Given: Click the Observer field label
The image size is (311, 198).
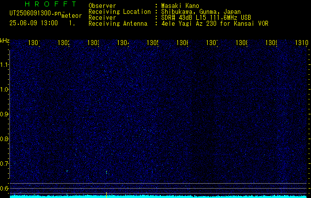Looking at the screenshot, I should [102, 6].
